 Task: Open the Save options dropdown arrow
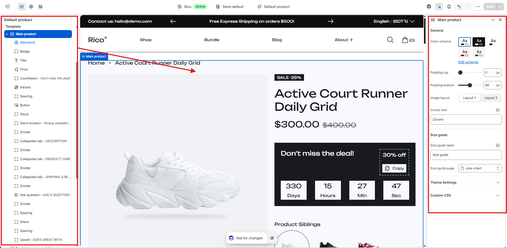500,7
